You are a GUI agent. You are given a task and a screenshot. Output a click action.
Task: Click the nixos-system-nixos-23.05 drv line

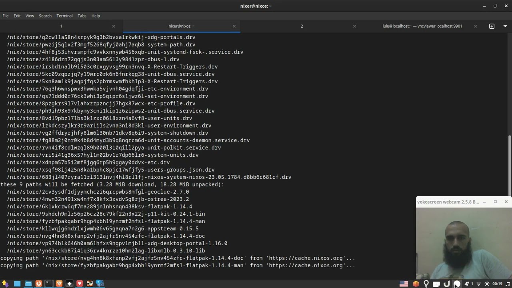(x=149, y=177)
